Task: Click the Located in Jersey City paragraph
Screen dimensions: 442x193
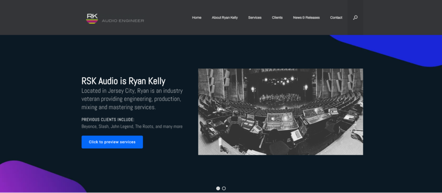Action: (132, 99)
